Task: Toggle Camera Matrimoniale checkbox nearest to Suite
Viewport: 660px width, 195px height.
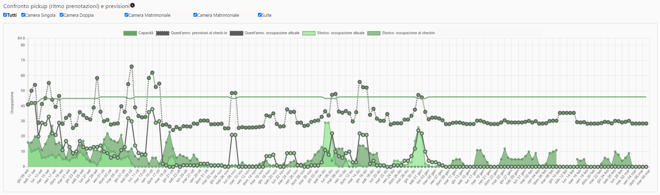Action: point(195,15)
